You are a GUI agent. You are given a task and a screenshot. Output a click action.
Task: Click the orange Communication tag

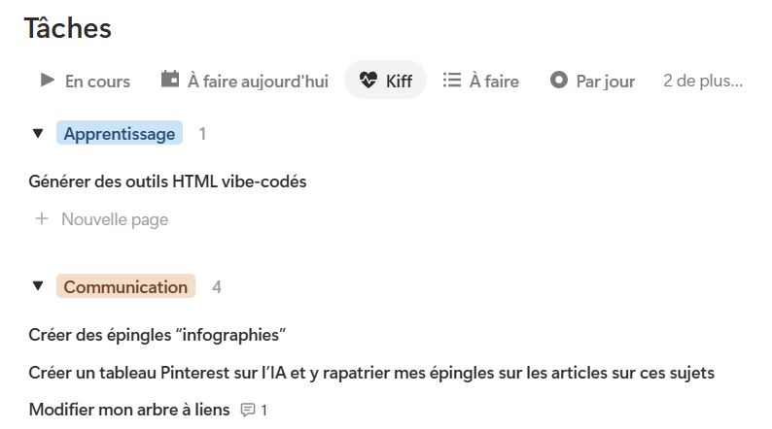[x=126, y=286]
